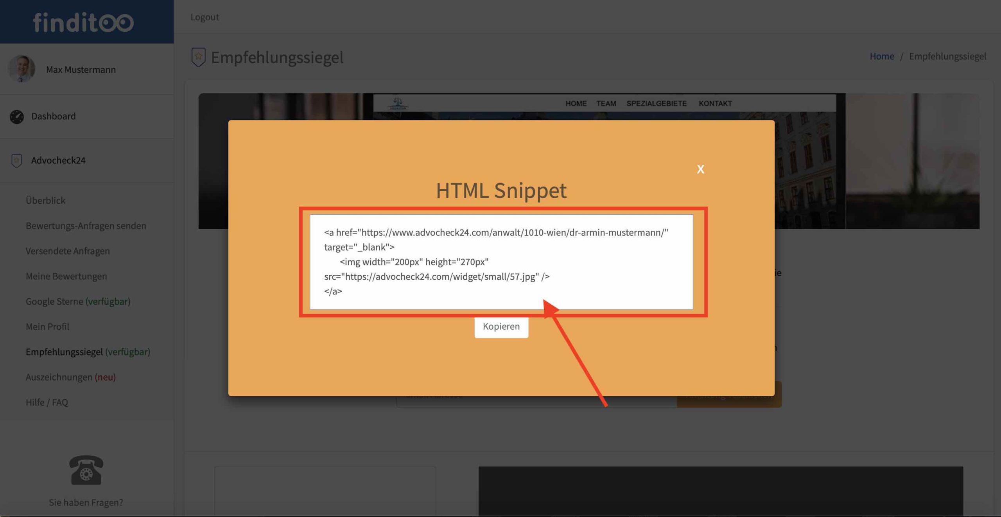Image resolution: width=1001 pixels, height=517 pixels.
Task: Open Bewertungs-Anfragen senden page
Action: [x=86, y=226]
